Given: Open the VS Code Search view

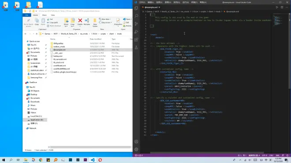Looking at the screenshot, I should click(136, 16).
